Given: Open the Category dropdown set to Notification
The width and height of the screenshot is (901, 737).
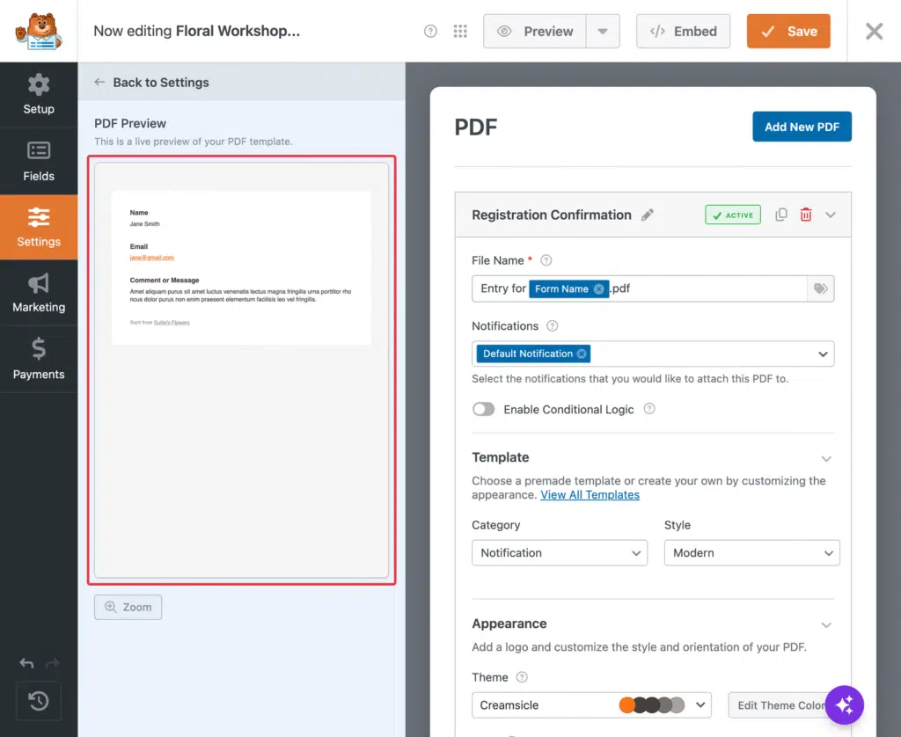Looking at the screenshot, I should 560,552.
